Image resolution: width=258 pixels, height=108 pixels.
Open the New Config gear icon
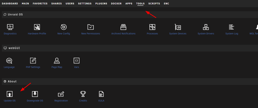[64, 27]
